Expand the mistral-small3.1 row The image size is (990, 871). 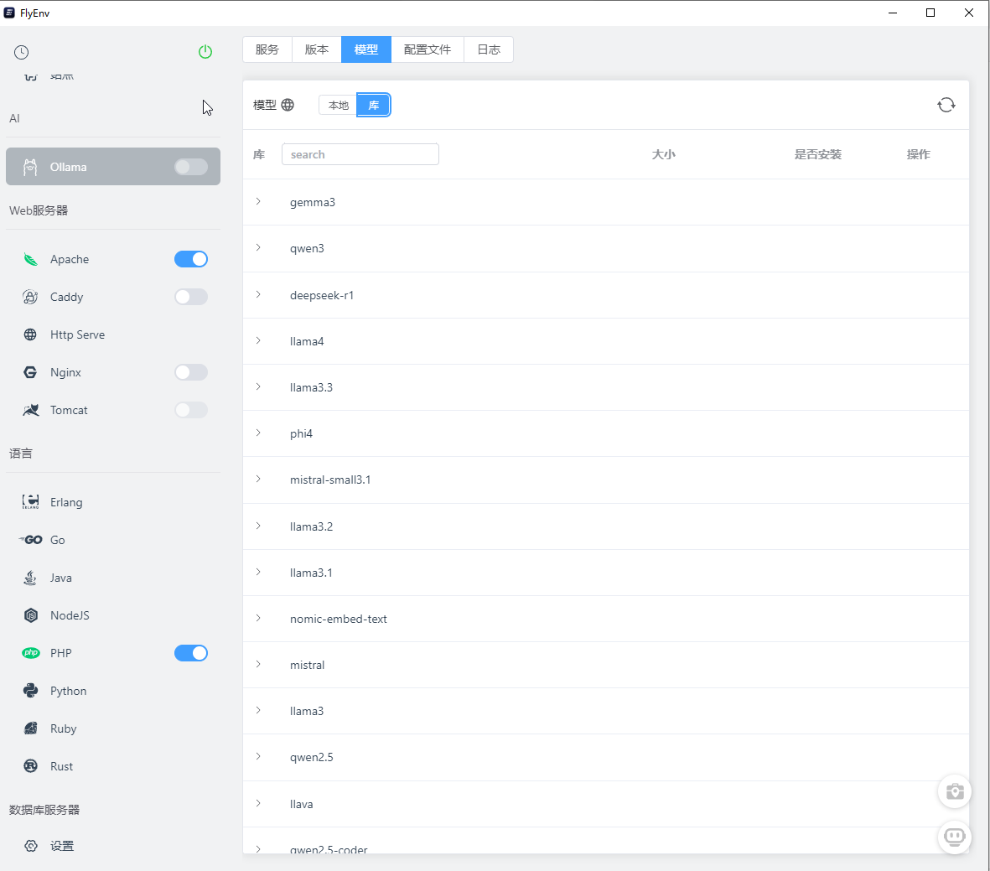coord(258,479)
